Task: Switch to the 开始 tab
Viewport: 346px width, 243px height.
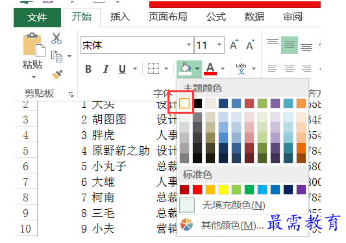Action: tap(82, 17)
